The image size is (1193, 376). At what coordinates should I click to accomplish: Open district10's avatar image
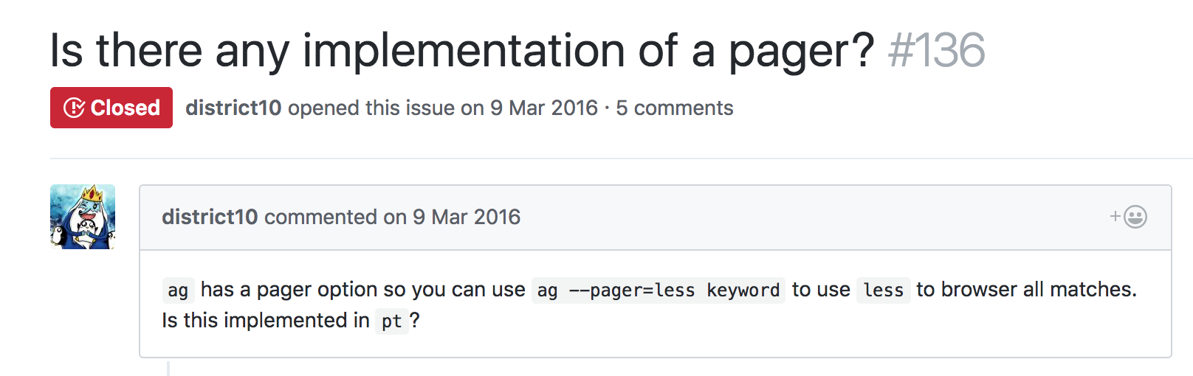tap(83, 217)
